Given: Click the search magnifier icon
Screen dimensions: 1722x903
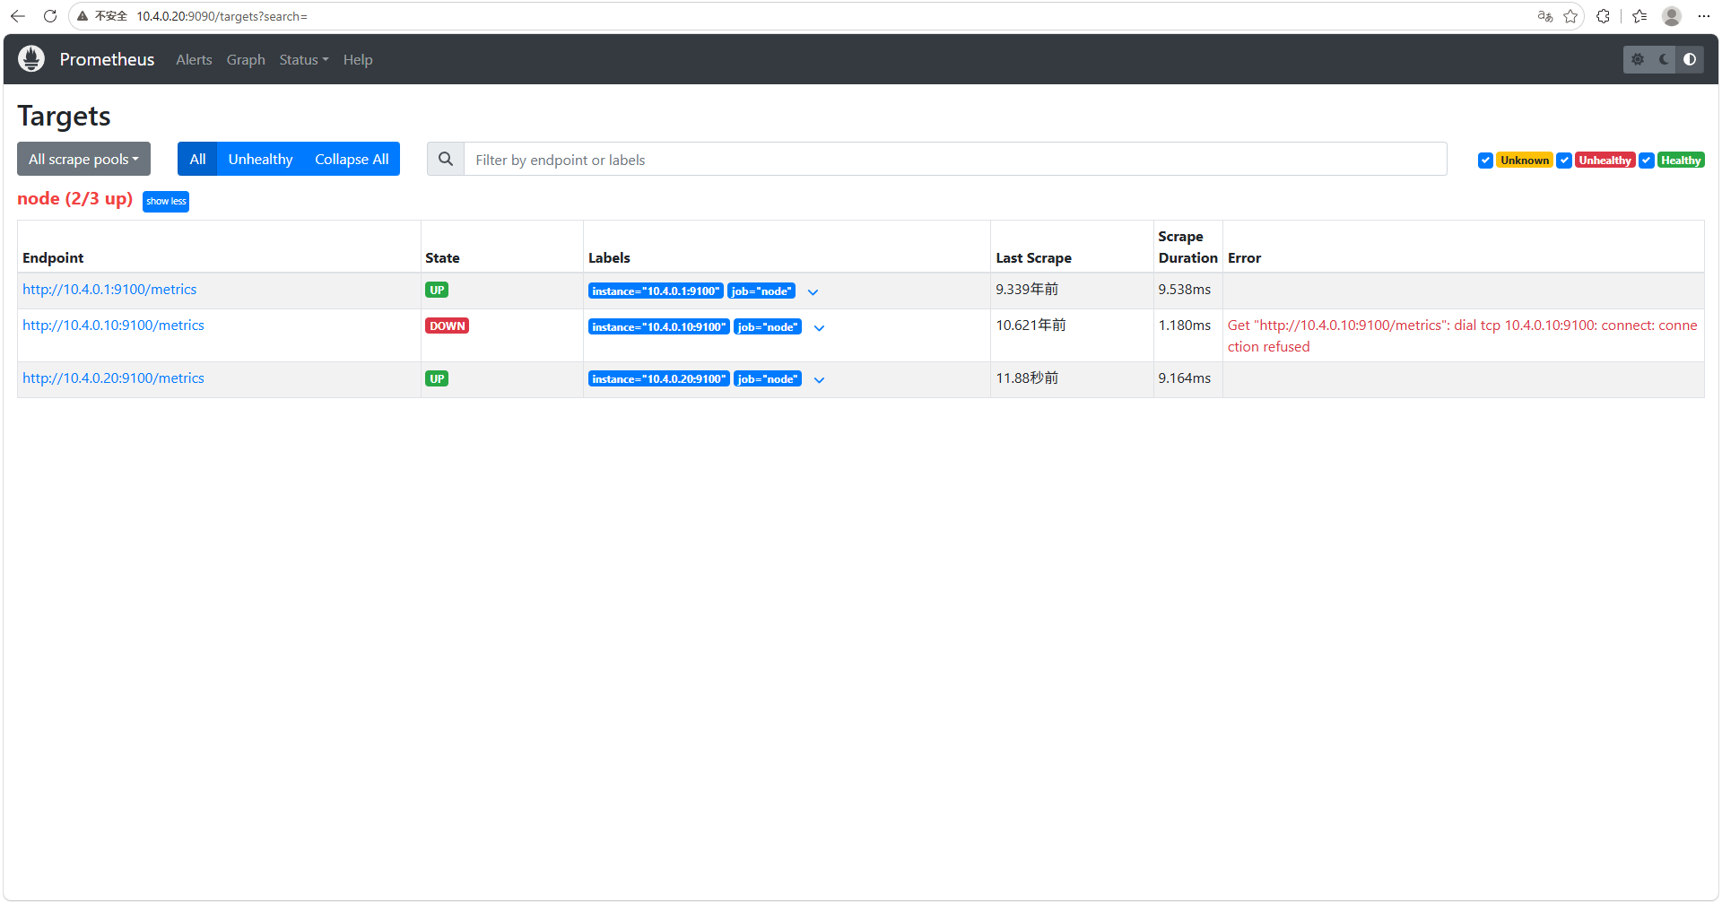Looking at the screenshot, I should (x=446, y=160).
